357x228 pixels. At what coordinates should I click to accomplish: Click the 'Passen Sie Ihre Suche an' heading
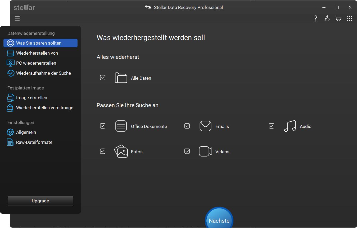coord(128,105)
